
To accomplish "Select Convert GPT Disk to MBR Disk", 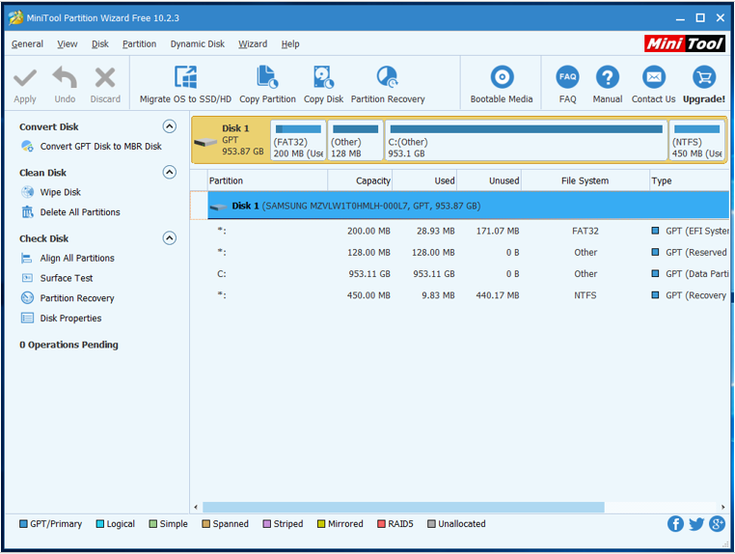I will [x=100, y=147].
